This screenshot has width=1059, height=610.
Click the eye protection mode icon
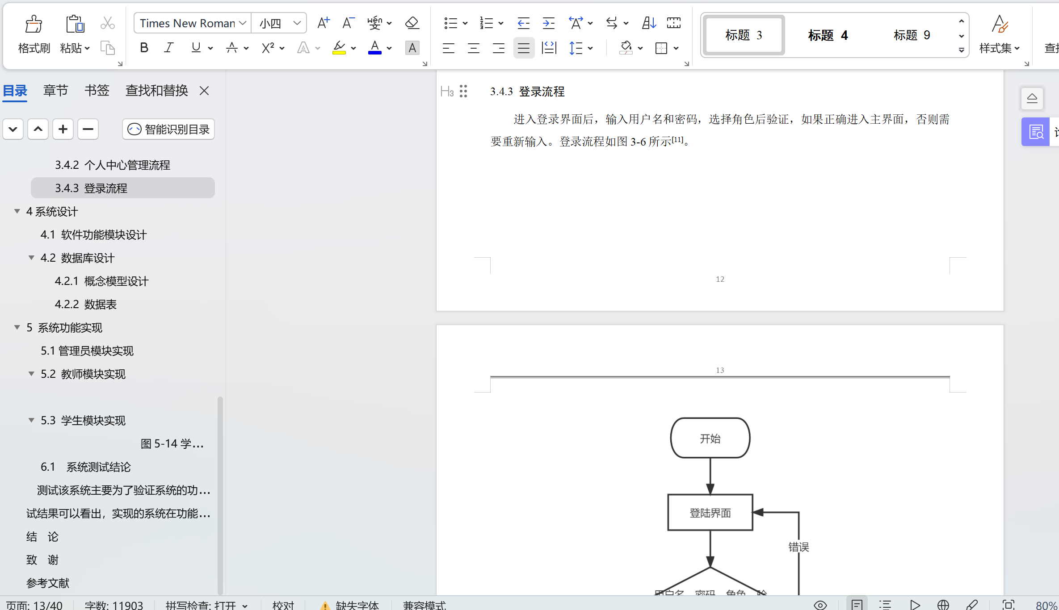pyautogui.click(x=820, y=605)
